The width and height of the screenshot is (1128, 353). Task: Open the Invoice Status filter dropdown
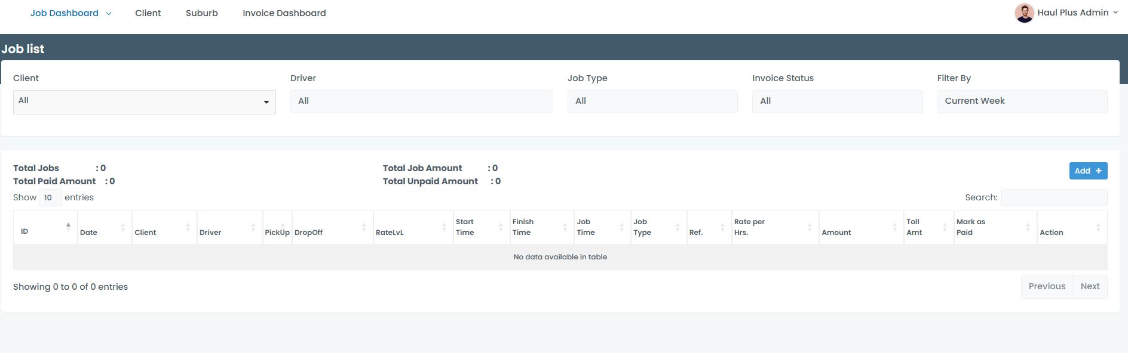[837, 101]
